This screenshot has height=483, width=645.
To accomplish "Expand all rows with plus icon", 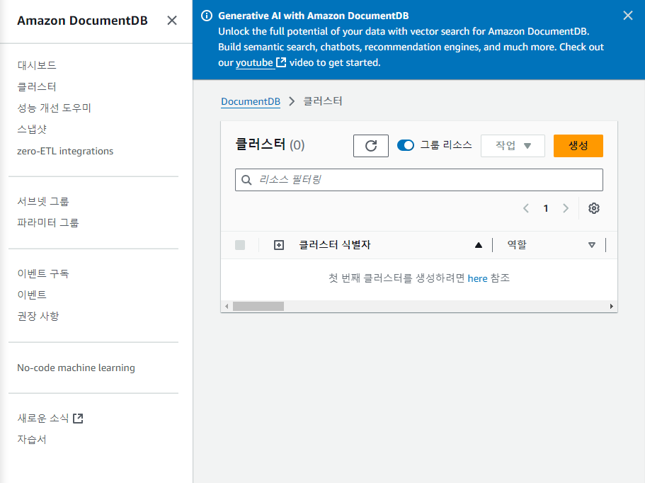I will pos(279,245).
